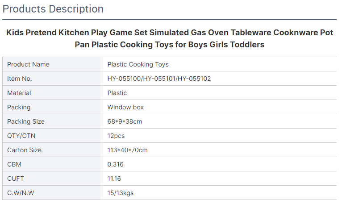
Task: Click the Packing label cell
Action: click(53, 107)
